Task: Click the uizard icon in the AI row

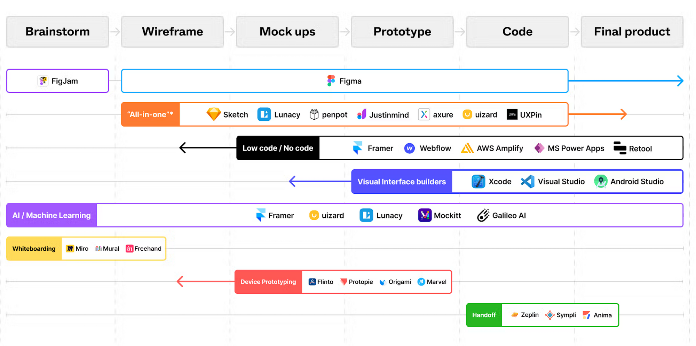Action: [x=314, y=215]
